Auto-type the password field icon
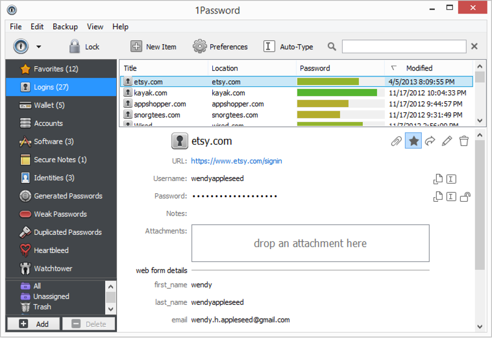 (x=452, y=197)
